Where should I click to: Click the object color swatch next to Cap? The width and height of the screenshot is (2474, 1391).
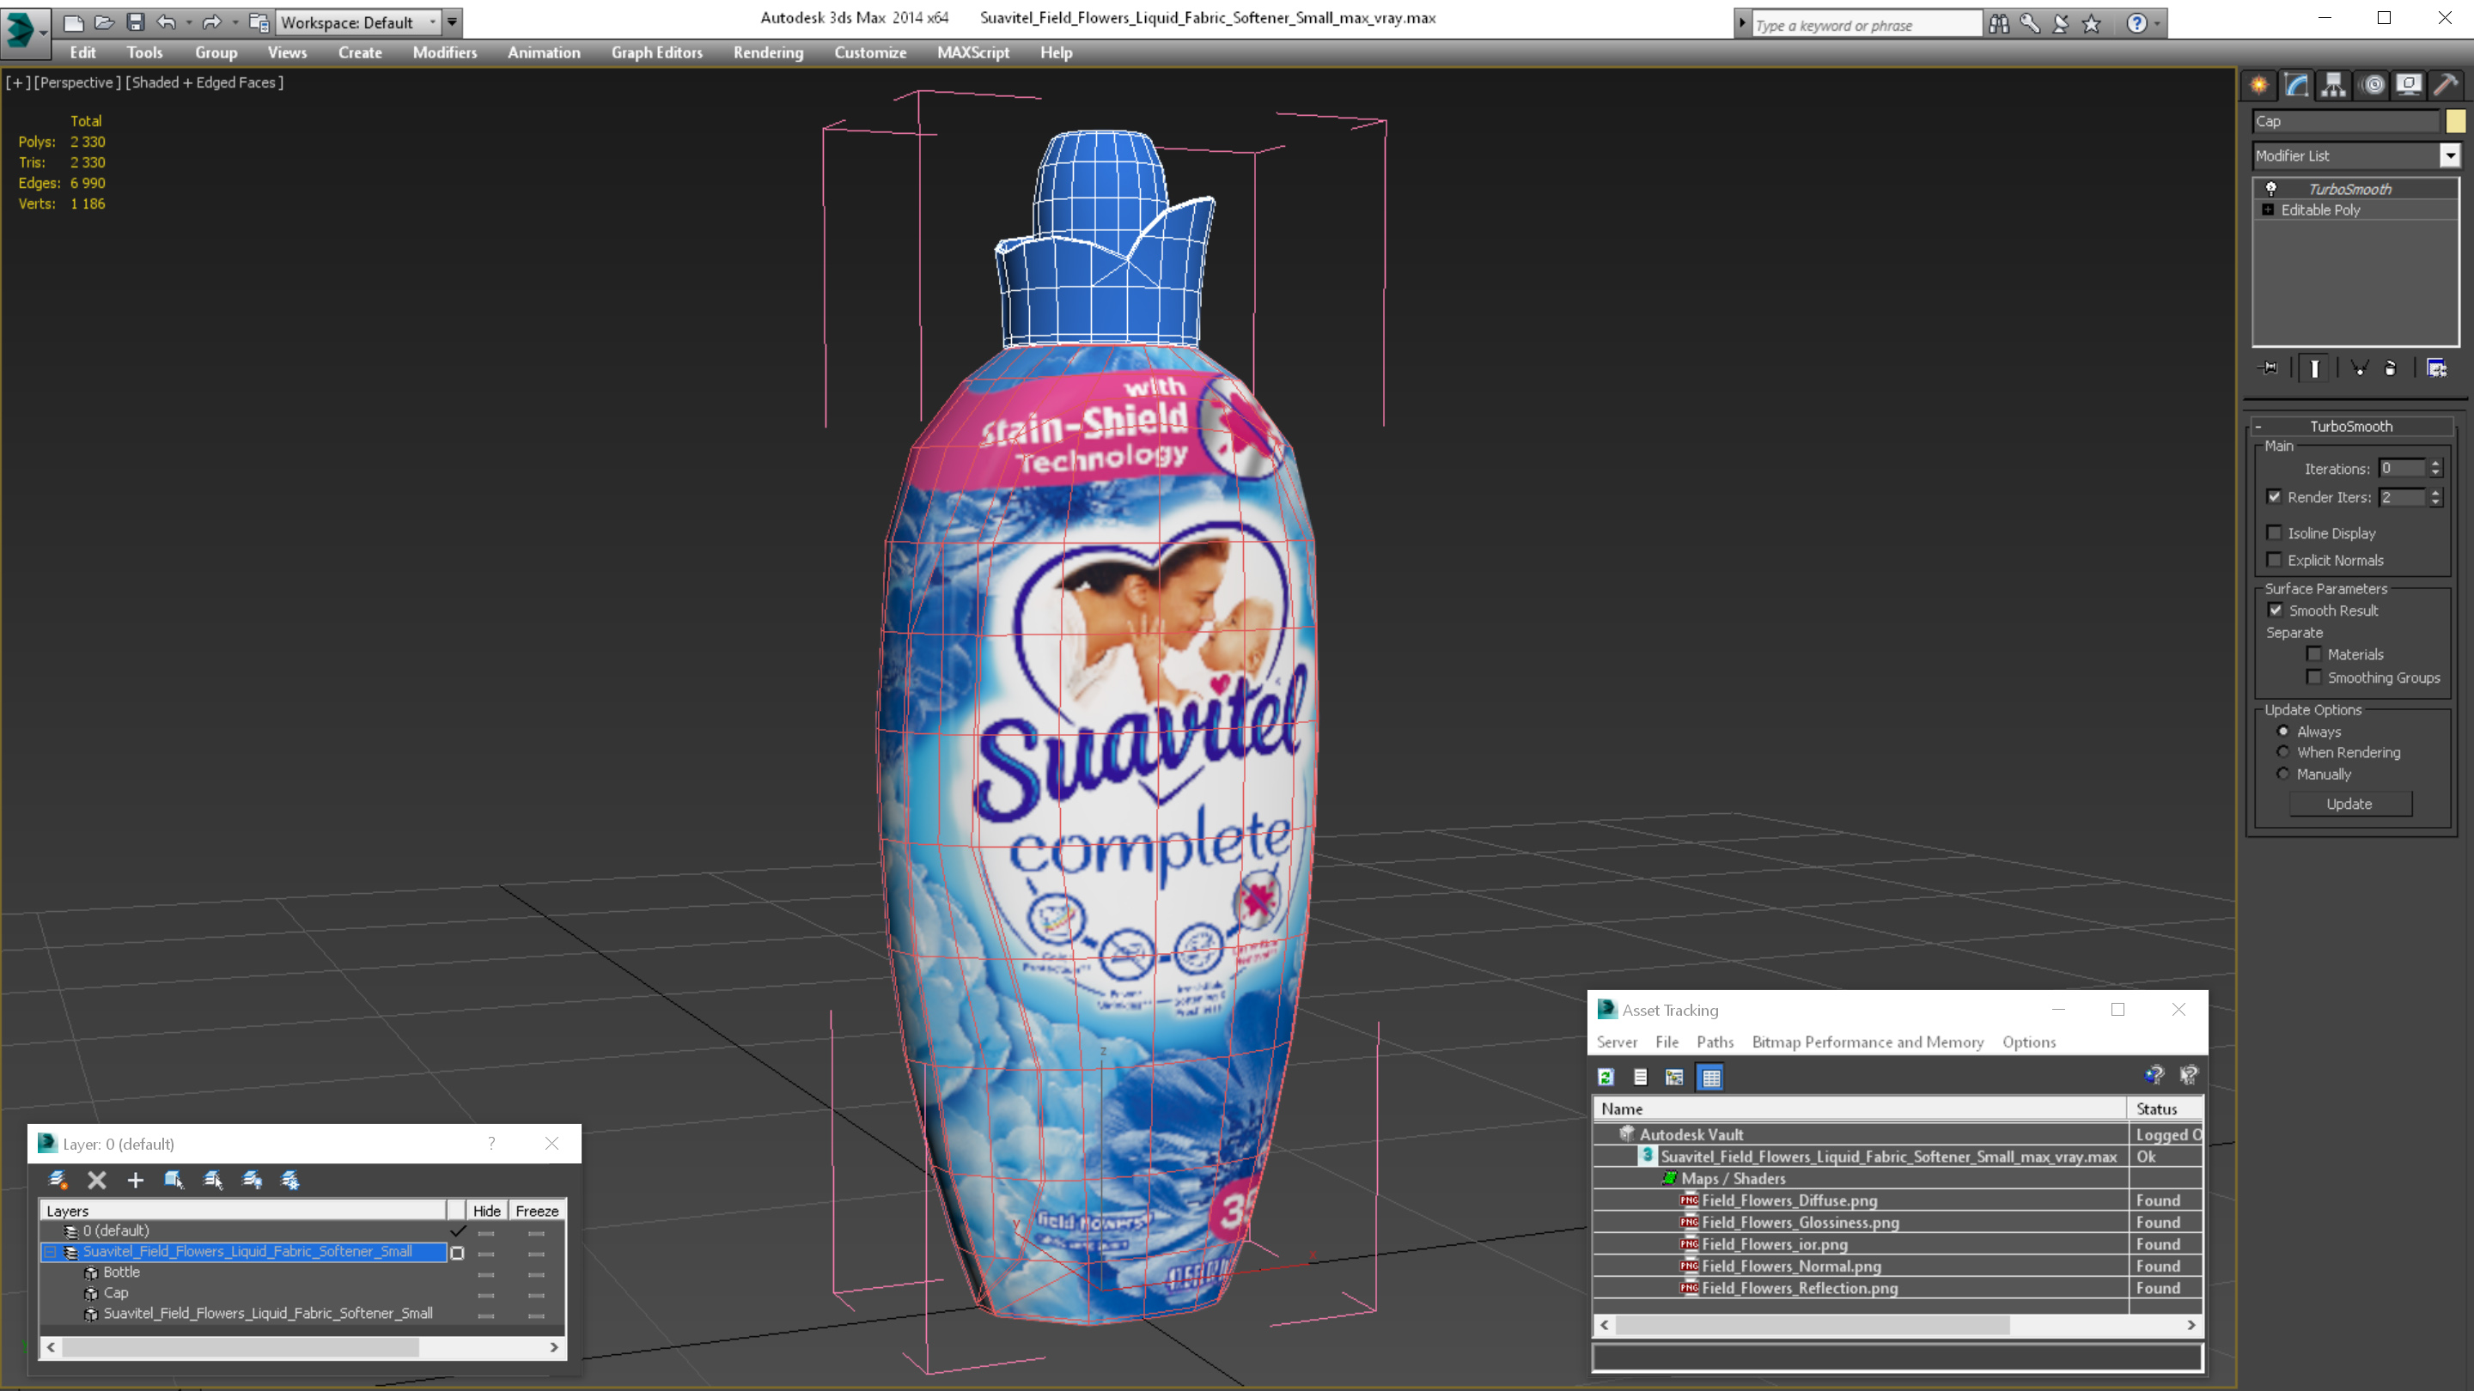coord(2456,121)
